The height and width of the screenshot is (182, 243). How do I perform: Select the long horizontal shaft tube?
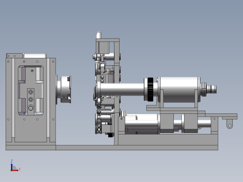(122, 90)
